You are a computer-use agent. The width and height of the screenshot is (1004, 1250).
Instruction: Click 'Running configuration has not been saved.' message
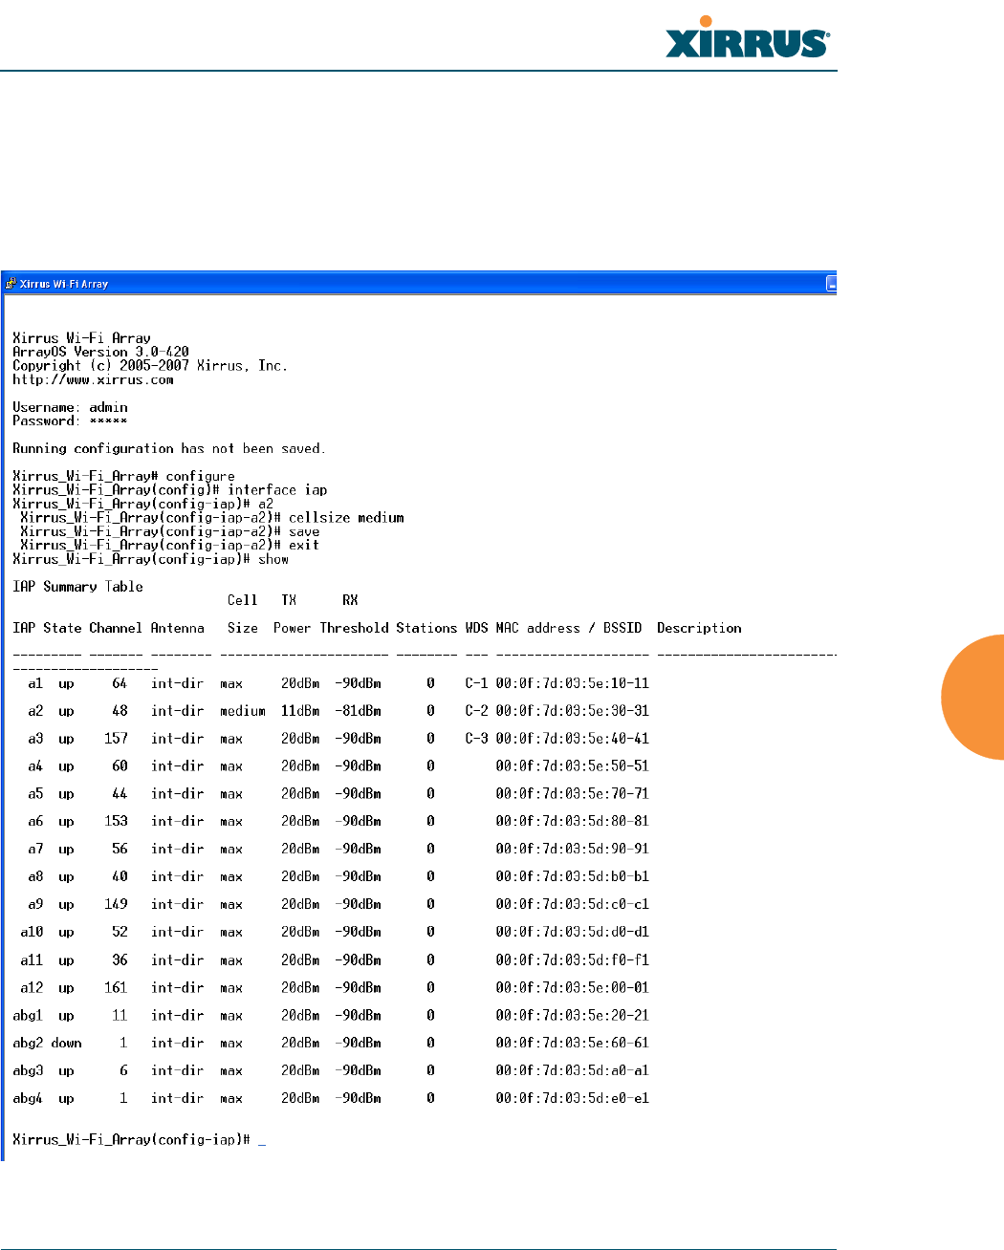[x=169, y=448]
